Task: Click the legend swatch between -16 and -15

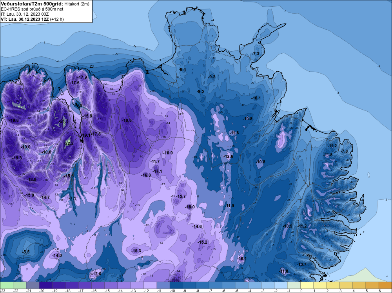Action: click(98, 285)
